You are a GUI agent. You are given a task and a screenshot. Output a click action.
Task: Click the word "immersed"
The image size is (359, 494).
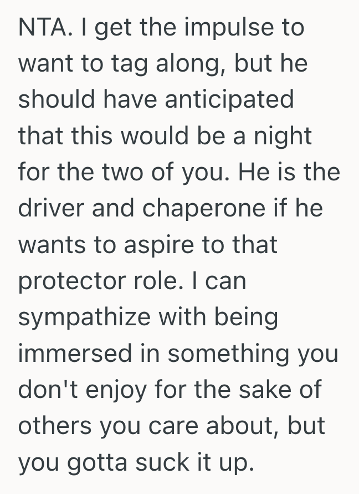tap(78, 354)
